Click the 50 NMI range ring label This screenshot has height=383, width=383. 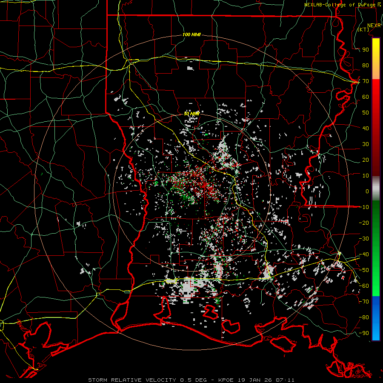191,114
